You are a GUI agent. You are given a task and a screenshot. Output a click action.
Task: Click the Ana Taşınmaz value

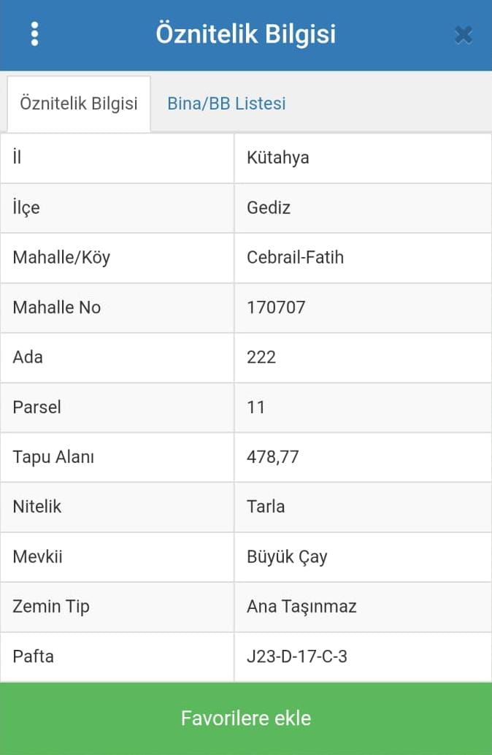point(301,607)
